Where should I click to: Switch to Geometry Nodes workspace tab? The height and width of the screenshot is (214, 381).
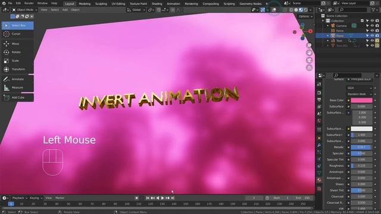pos(250,4)
